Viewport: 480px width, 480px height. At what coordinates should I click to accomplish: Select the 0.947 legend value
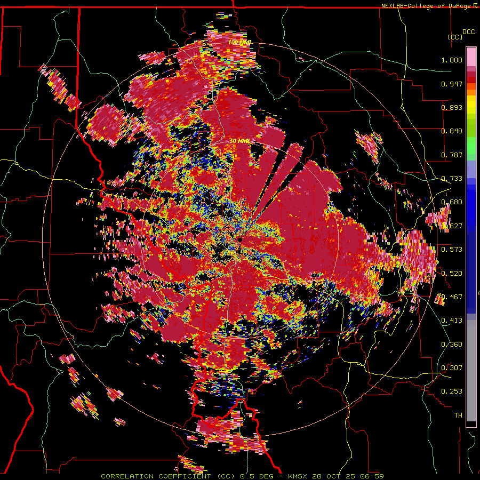coord(452,84)
